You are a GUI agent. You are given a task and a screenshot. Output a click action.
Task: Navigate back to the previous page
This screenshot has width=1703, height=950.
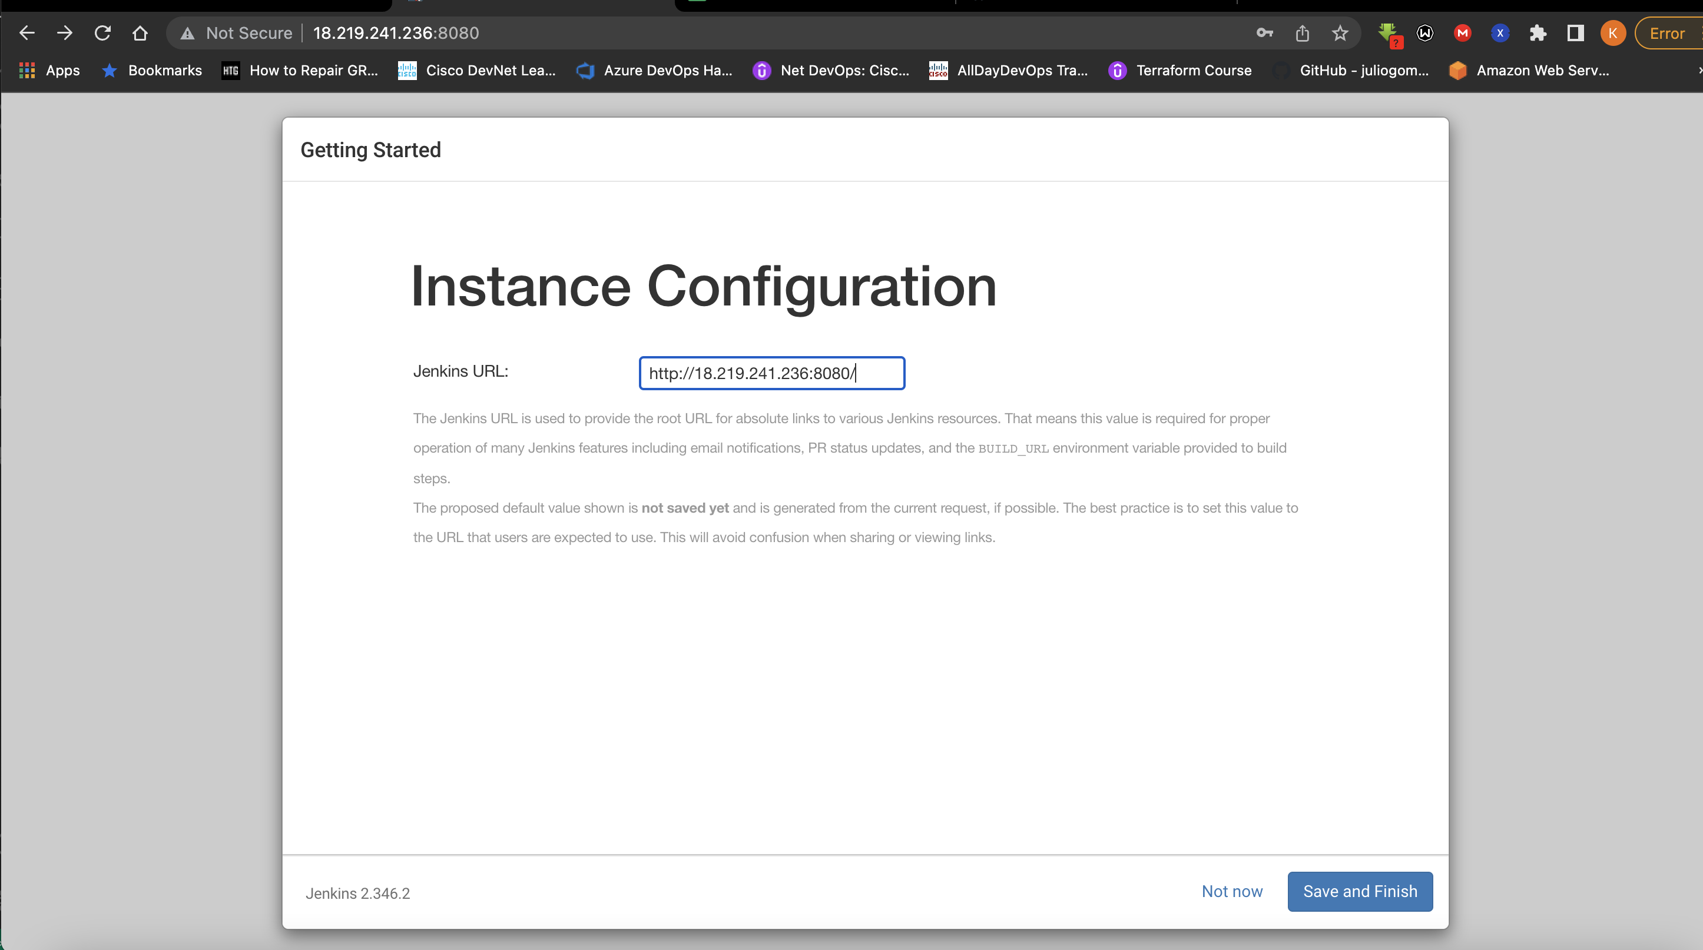[x=27, y=32]
